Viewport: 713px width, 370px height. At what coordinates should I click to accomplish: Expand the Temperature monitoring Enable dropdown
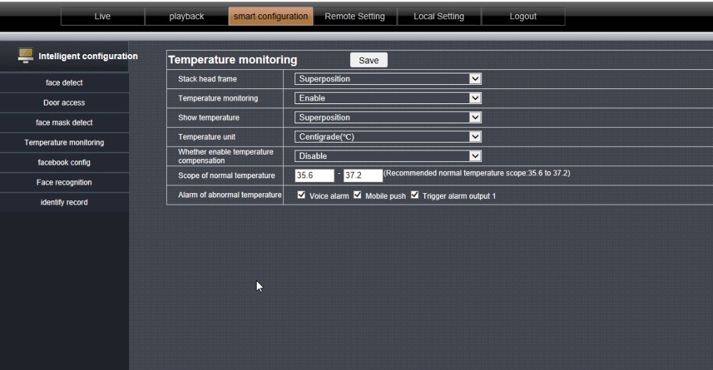coord(388,98)
